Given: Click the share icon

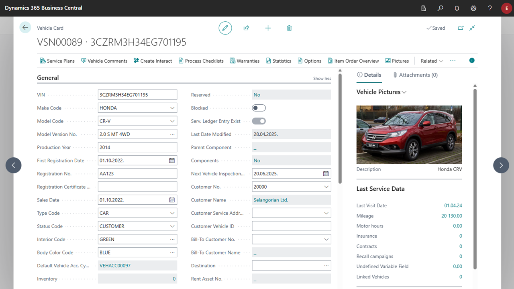Looking at the screenshot, I should 246,28.
